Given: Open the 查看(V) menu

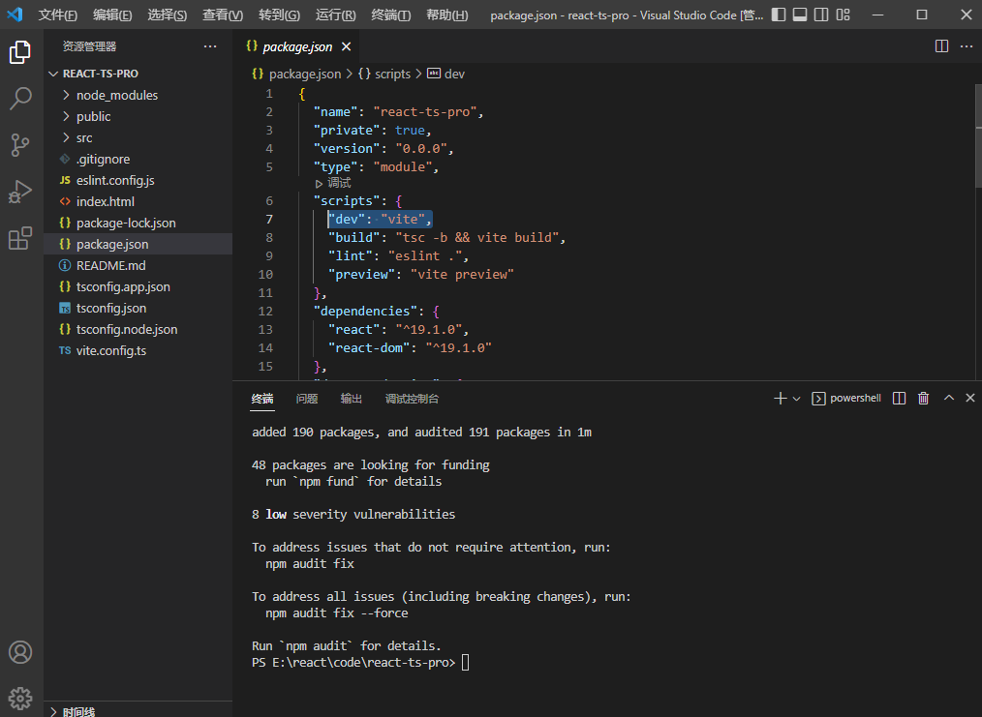Looking at the screenshot, I should pos(223,15).
